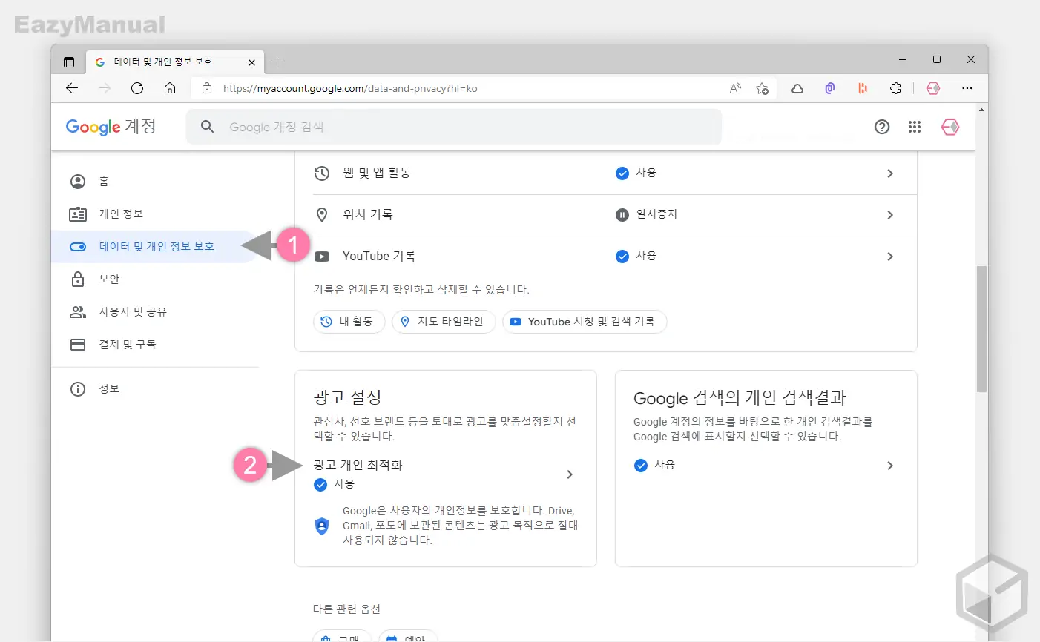Select 보안 in the sidebar

pos(154,279)
